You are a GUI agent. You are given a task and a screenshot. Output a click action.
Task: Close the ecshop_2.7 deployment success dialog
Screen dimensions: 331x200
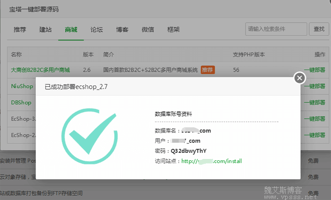(x=299, y=78)
